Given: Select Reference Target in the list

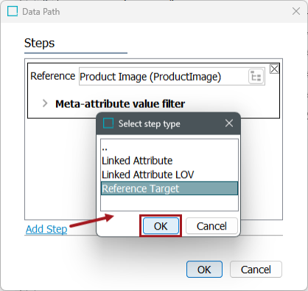Looking at the screenshot, I should pos(169,188).
